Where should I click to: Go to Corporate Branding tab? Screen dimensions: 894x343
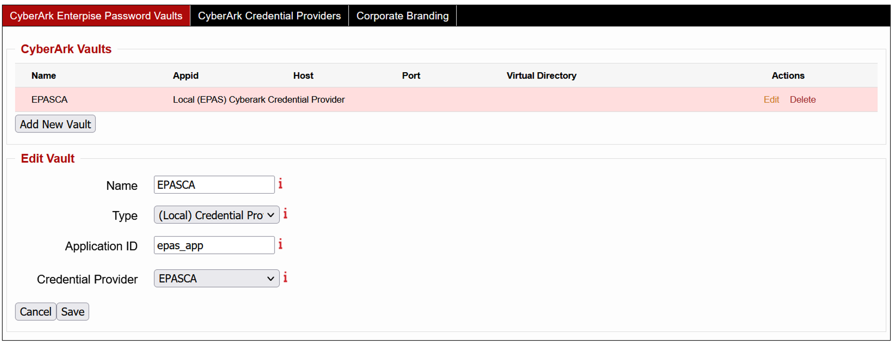tap(403, 16)
